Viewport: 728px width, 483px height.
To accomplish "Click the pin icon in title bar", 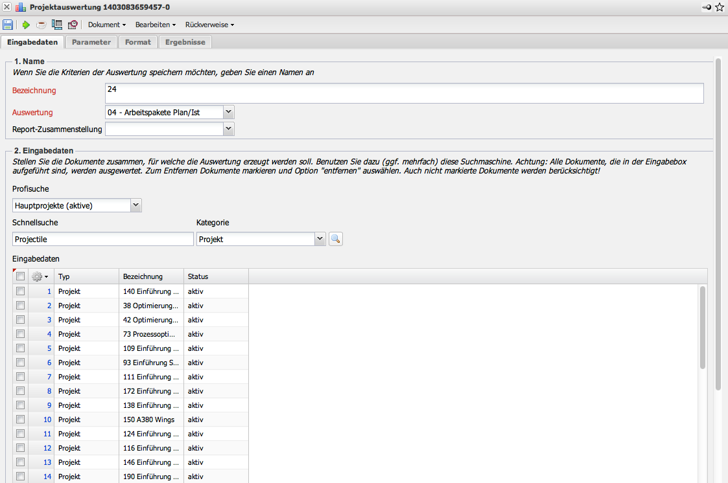I will coord(706,7).
